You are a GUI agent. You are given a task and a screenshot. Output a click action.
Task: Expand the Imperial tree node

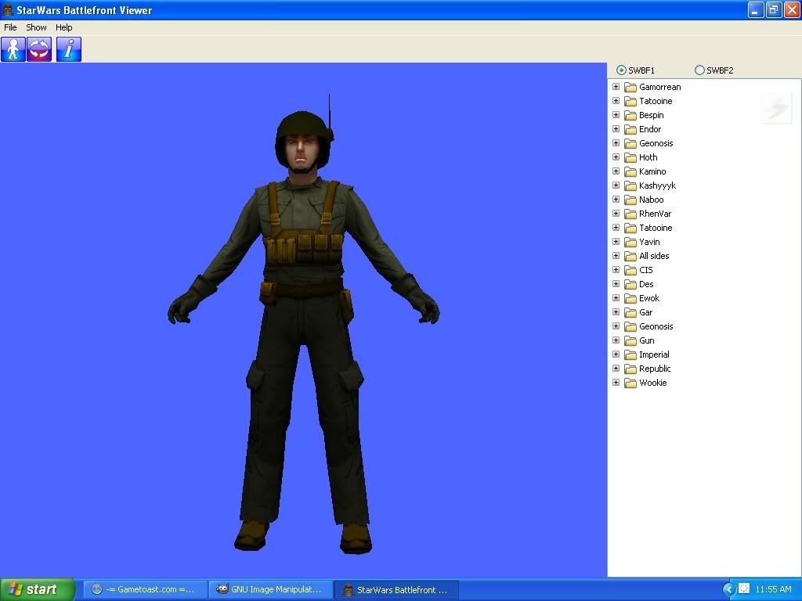(616, 354)
